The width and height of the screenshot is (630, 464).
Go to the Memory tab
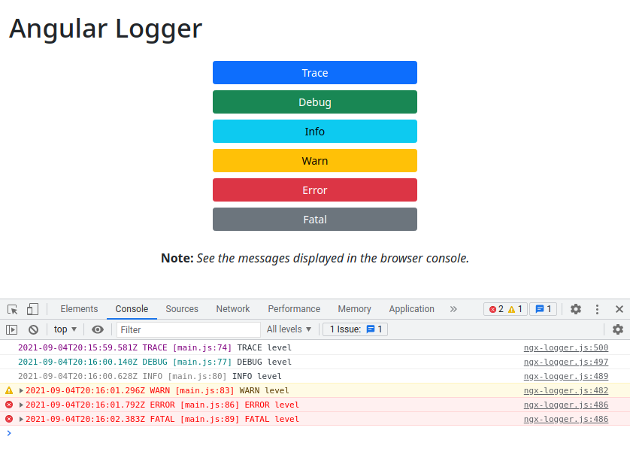(x=354, y=309)
